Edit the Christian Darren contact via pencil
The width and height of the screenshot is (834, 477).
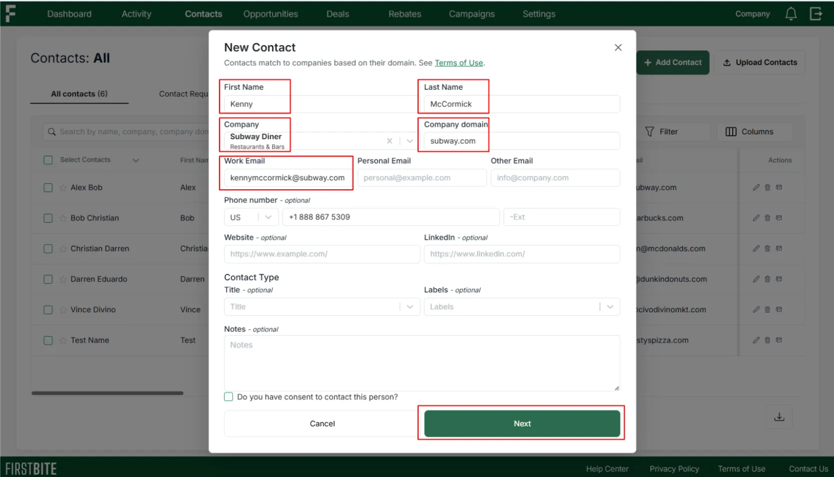[756, 249]
